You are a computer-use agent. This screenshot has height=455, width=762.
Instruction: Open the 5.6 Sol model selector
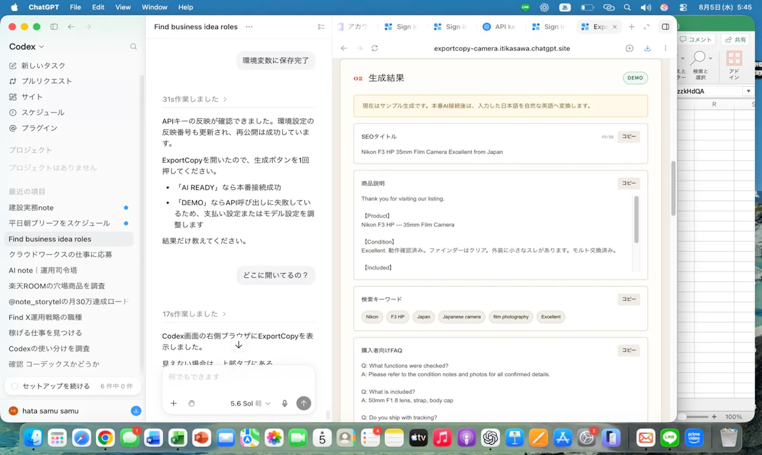(x=251, y=403)
